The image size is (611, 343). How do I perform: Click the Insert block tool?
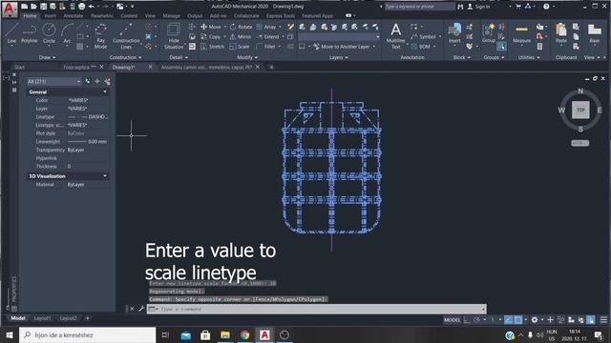pyautogui.click(x=454, y=33)
